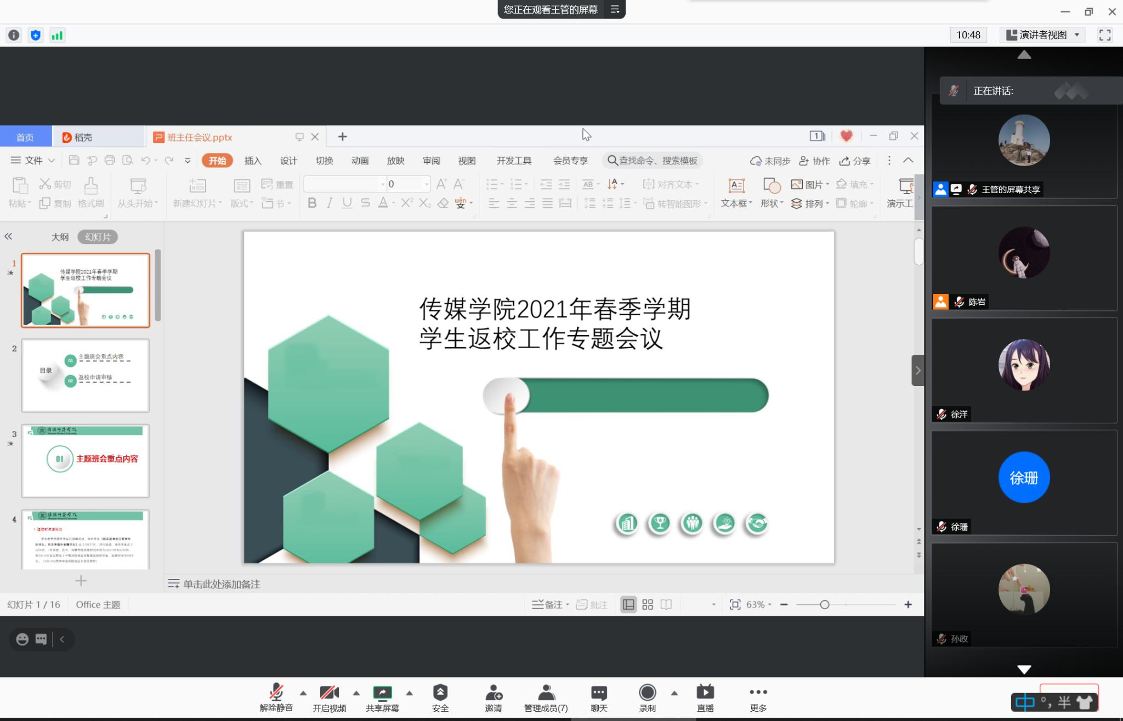Open the emoji reaction icon
1123x721 pixels.
tap(22, 639)
